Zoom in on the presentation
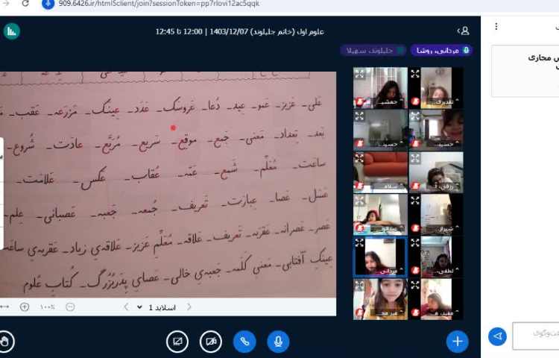The width and height of the screenshot is (559, 358). 25,307
